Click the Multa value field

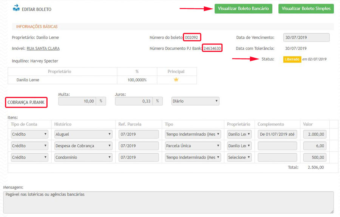point(77,101)
